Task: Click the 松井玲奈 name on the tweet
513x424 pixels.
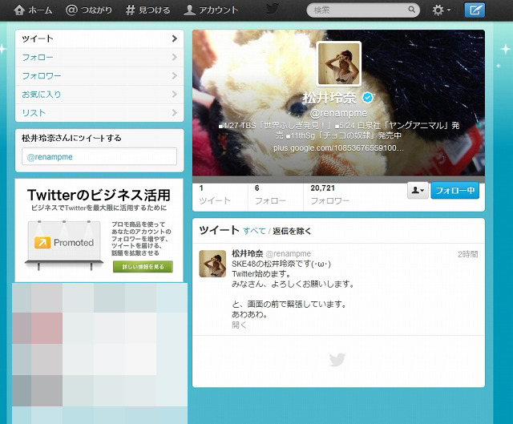Action: tap(248, 253)
